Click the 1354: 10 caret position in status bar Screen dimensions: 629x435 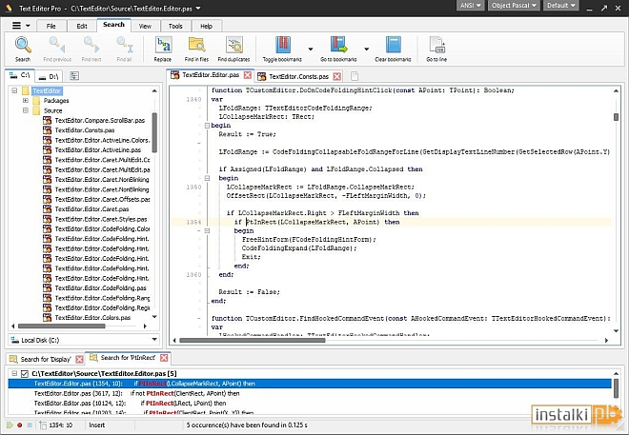tap(61, 425)
